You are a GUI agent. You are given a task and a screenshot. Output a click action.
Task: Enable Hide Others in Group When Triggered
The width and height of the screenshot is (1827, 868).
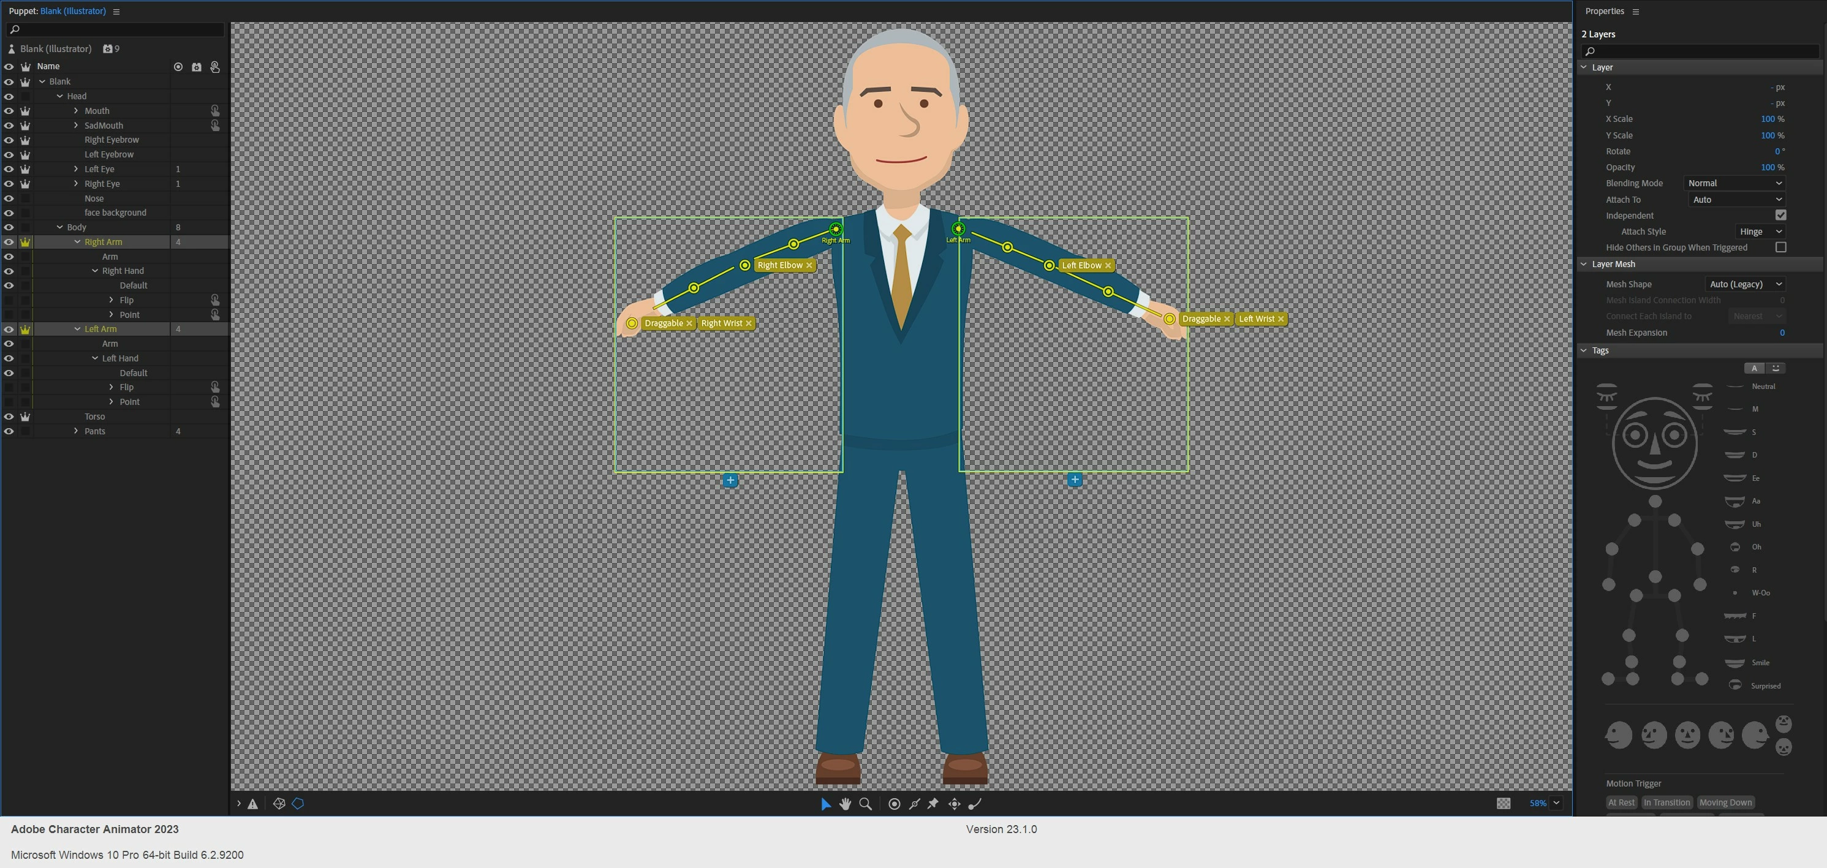[x=1780, y=247]
